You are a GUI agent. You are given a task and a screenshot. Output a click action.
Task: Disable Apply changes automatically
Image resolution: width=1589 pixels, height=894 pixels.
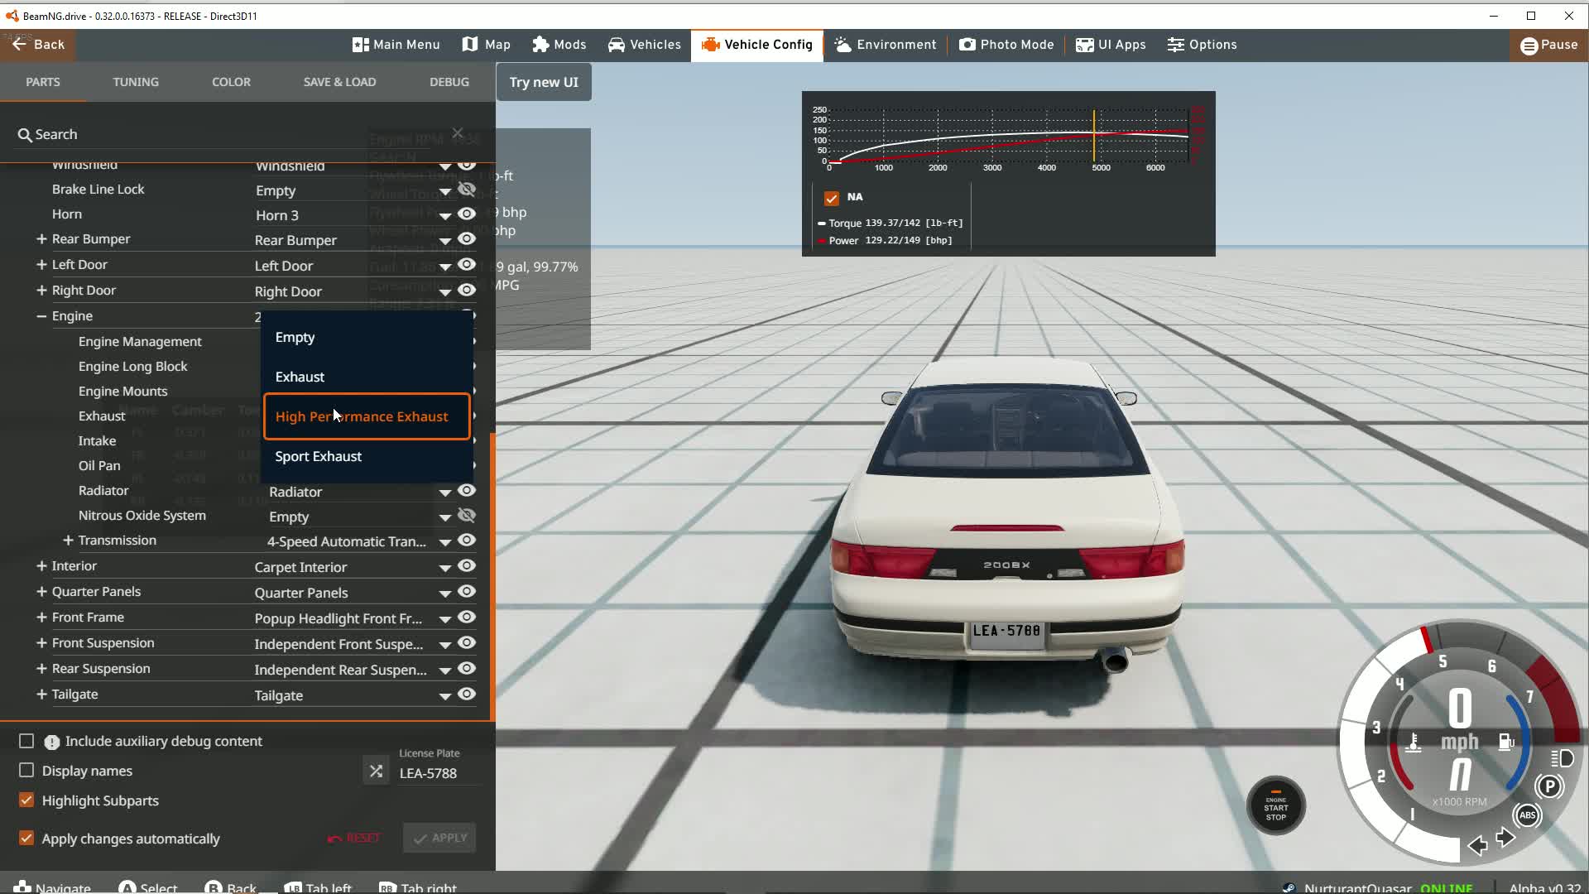pos(26,838)
